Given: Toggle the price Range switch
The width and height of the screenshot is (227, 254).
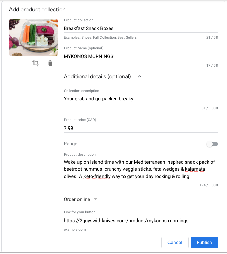Looking at the screenshot, I should (212, 144).
